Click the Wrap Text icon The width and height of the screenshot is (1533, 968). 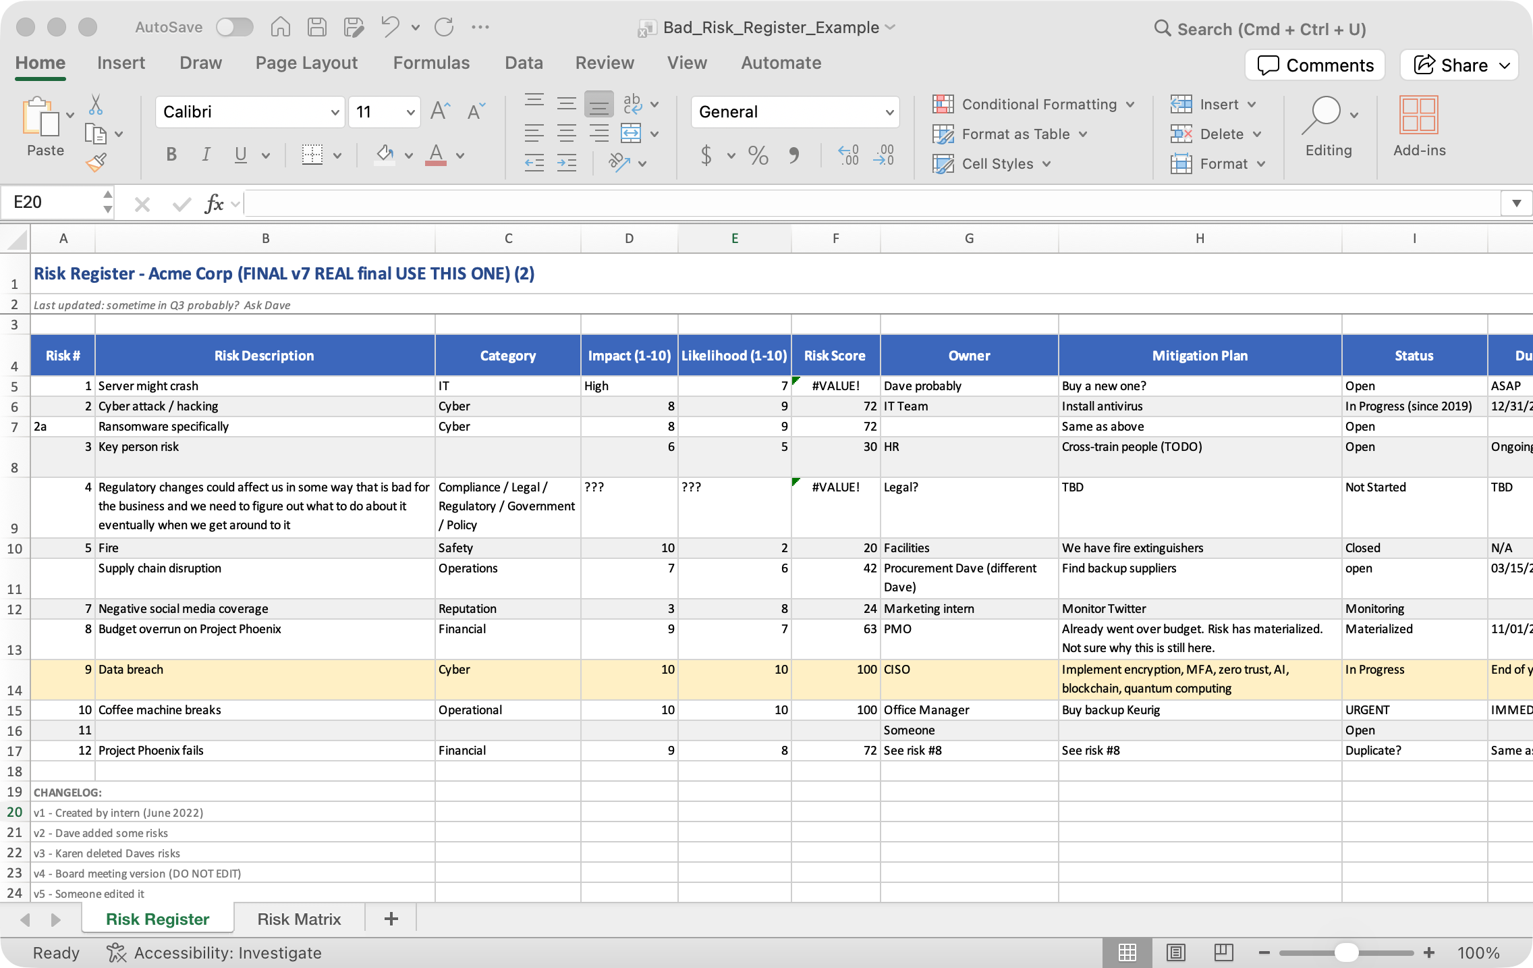pyautogui.click(x=632, y=103)
